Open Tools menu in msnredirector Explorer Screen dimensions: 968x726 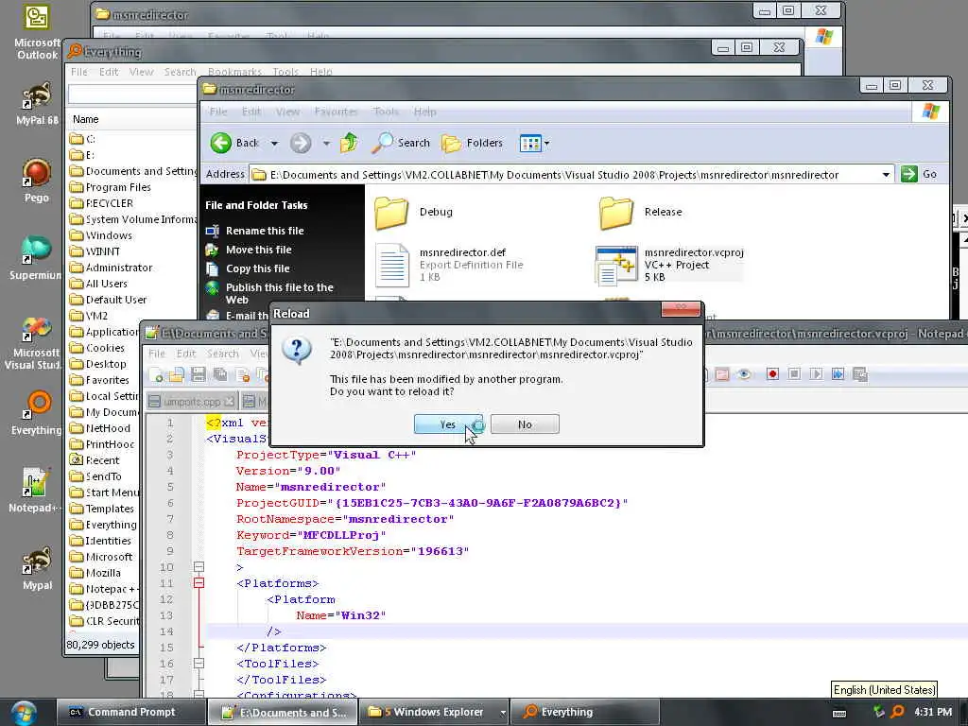386,112
